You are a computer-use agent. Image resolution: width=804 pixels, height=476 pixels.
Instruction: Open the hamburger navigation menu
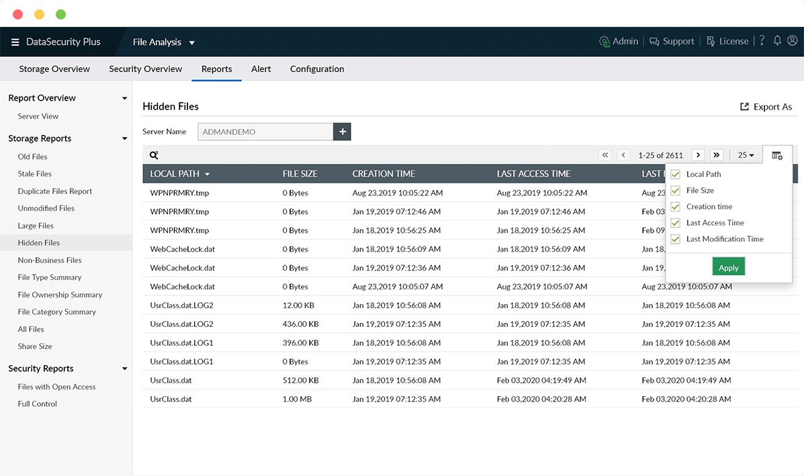click(15, 42)
